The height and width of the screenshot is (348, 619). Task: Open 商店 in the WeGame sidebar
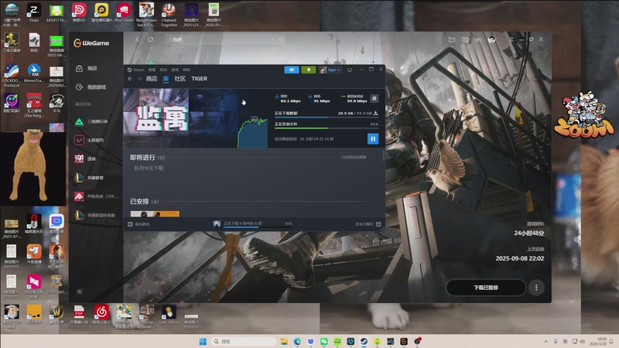(x=87, y=68)
